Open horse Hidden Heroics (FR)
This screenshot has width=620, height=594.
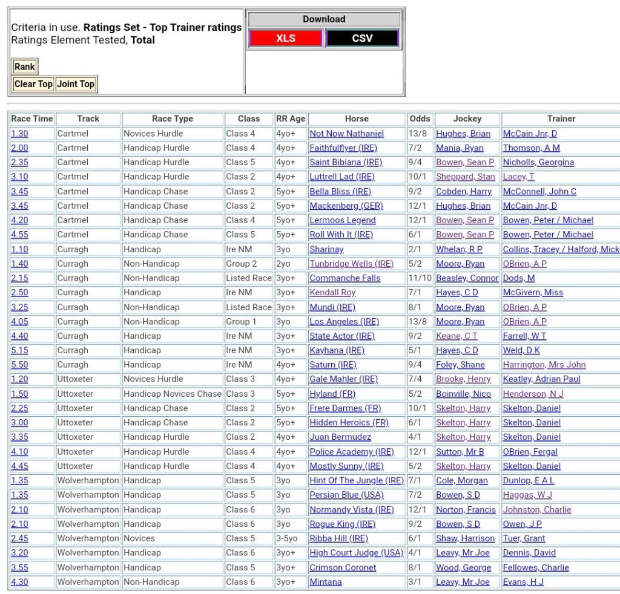349,423
